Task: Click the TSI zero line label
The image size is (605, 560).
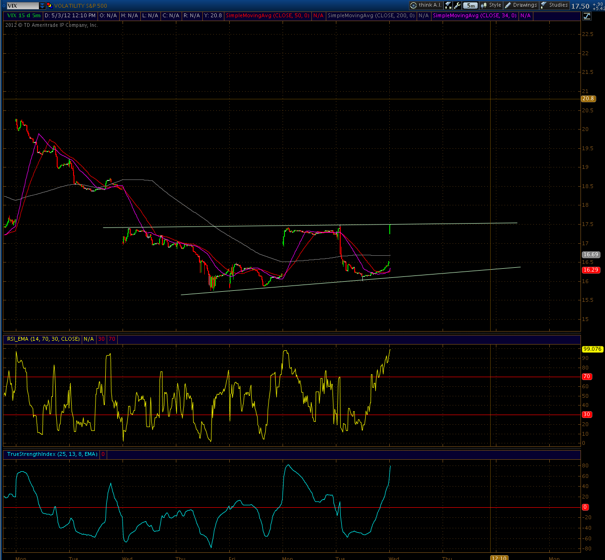Action: tap(585, 507)
